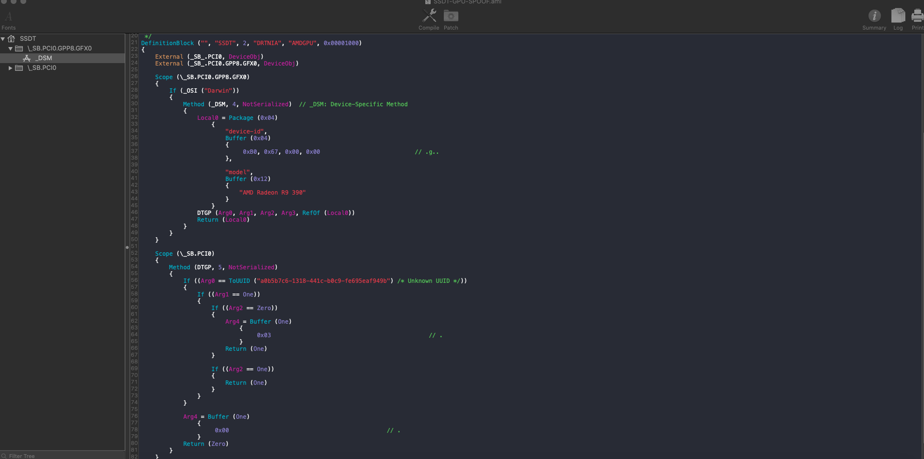Select the SSDT root tree item
924x459 pixels.
pos(28,39)
